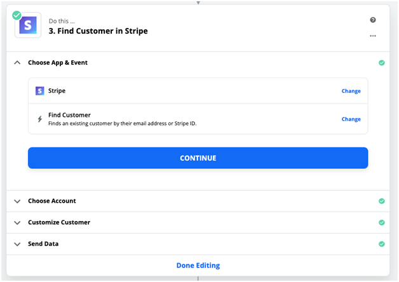Click green checkmark beside Send Data
This screenshot has width=399, height=282.
coord(381,244)
